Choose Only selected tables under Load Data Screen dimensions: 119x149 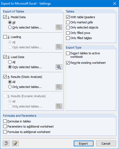tap(10, 67)
